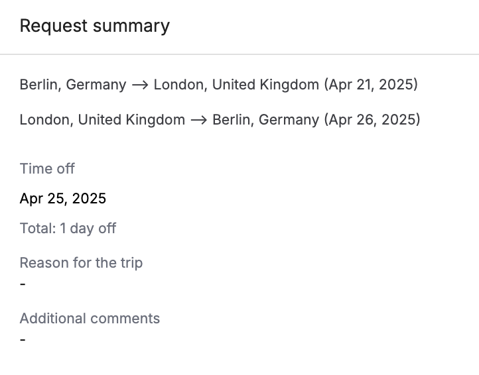Viewport: 479px width, 375px height.
Task: Click the divider below Request summary
Action: click(239, 54)
